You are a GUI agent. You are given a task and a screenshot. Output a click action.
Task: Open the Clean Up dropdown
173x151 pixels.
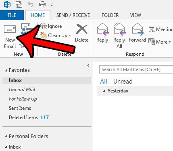coord(56,36)
